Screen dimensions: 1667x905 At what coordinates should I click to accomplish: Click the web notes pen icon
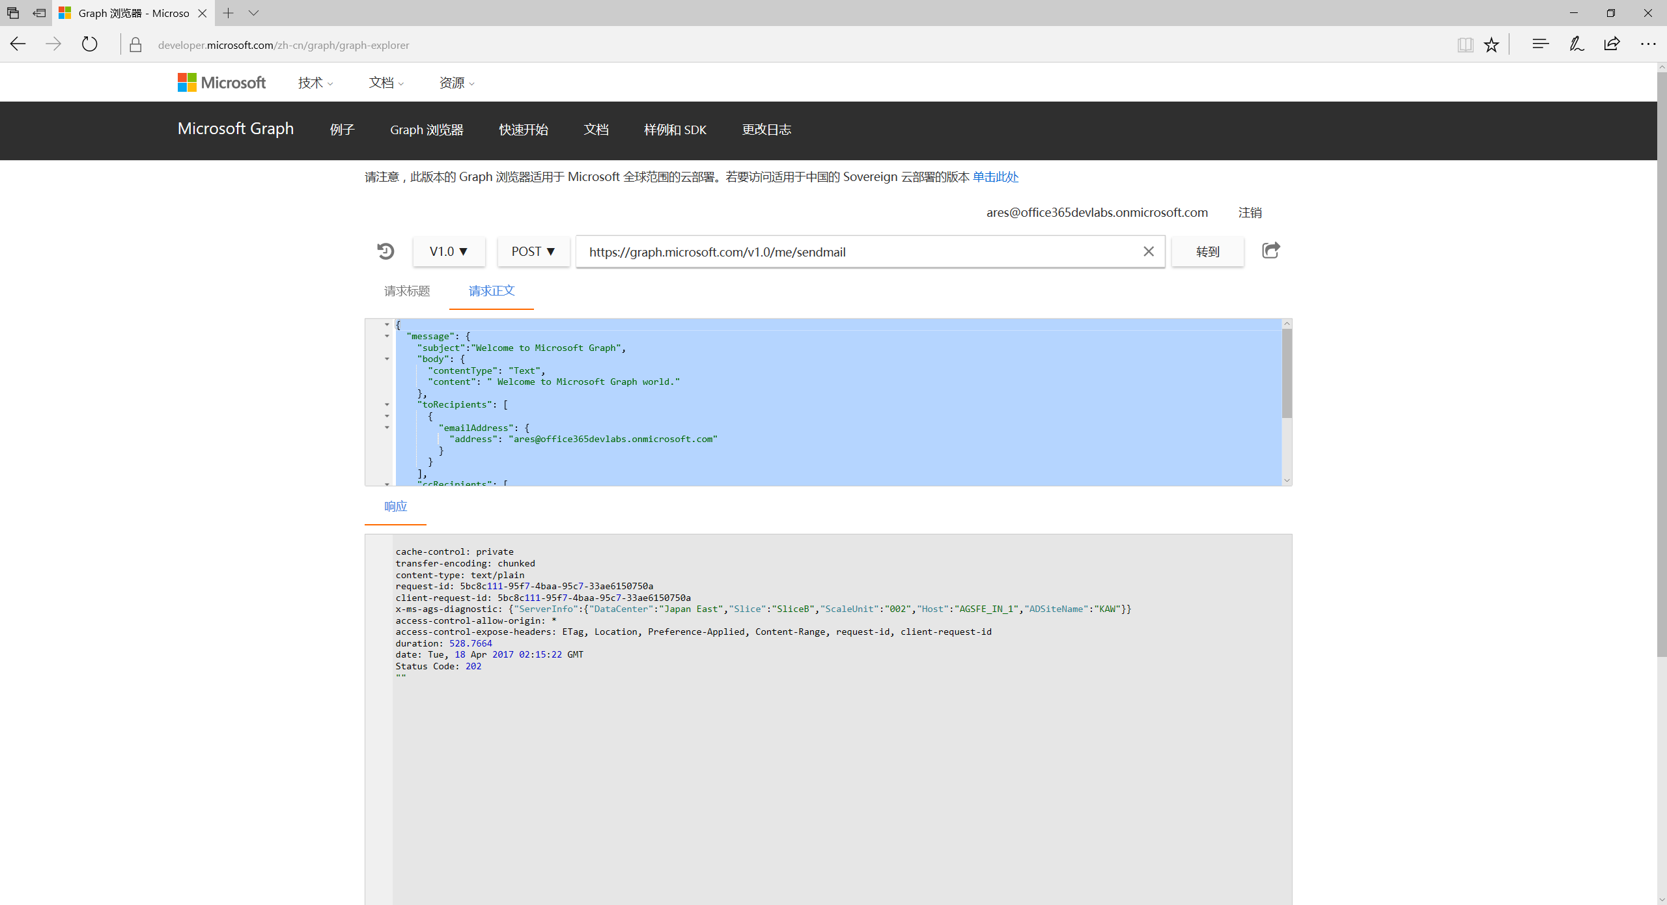click(x=1576, y=44)
